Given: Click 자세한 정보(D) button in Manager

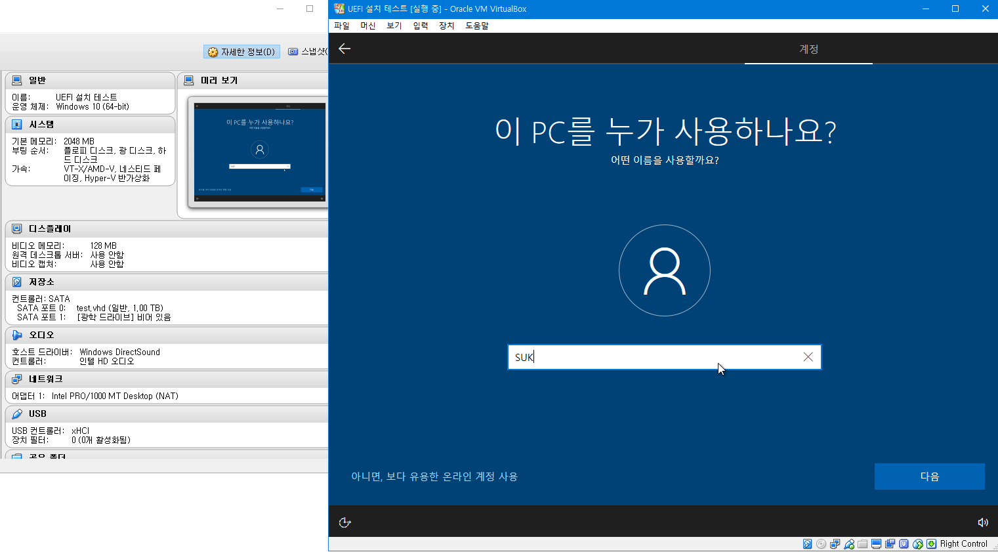Looking at the screenshot, I should point(241,52).
